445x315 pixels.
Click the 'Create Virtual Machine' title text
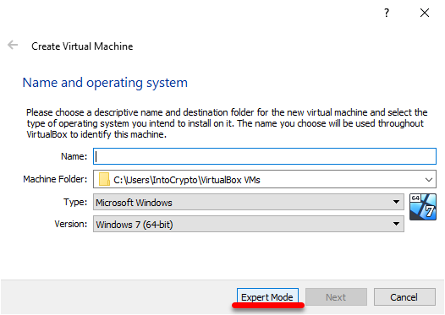click(82, 46)
